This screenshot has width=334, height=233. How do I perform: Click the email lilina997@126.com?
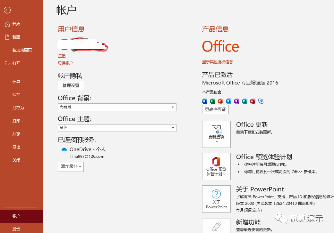[87, 157]
